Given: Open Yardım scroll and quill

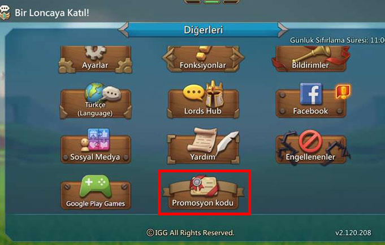Looking at the screenshot, I should pos(203,146).
